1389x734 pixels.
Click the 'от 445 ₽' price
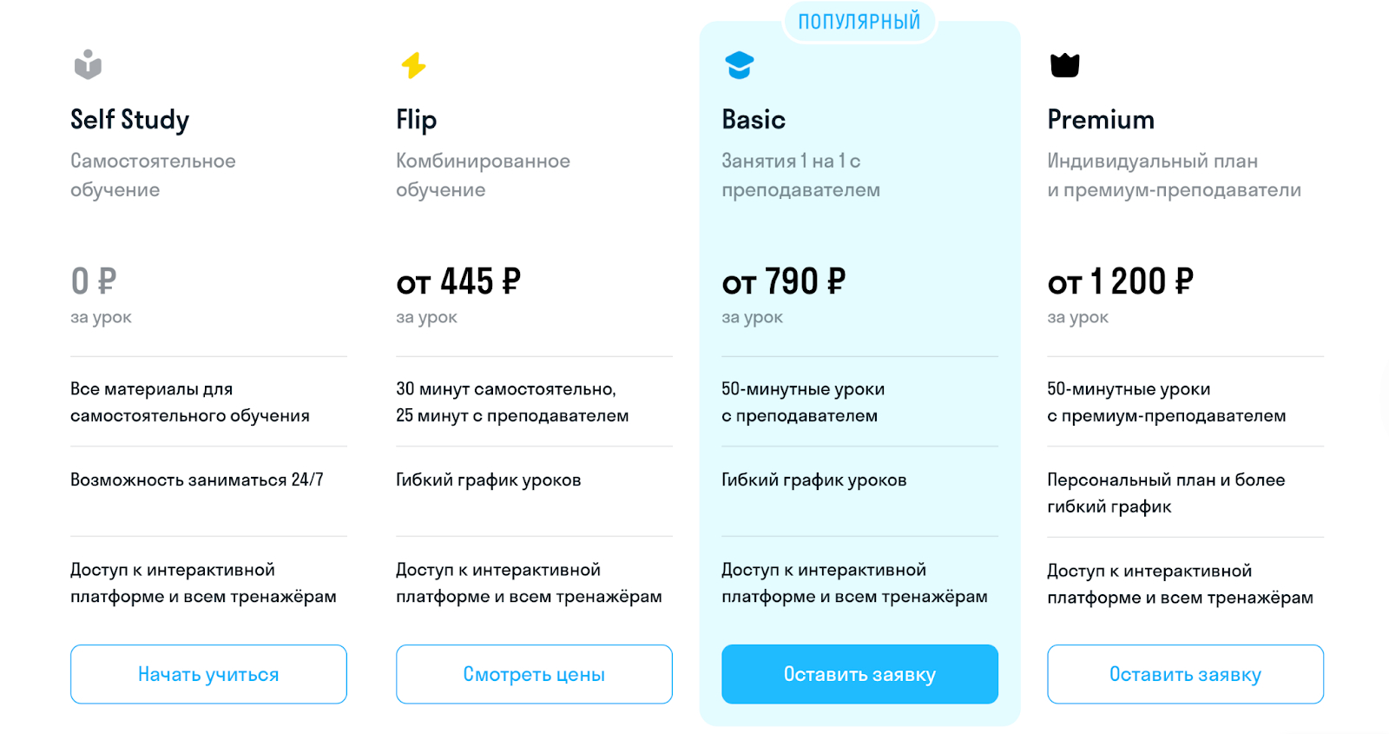click(x=458, y=281)
